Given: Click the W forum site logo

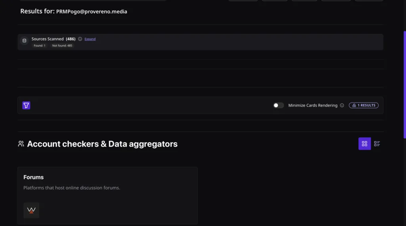Looking at the screenshot, I should [31, 210].
